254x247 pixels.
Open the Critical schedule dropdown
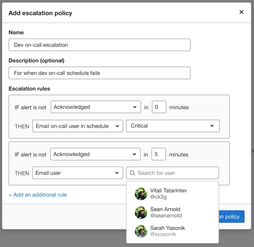pos(173,126)
